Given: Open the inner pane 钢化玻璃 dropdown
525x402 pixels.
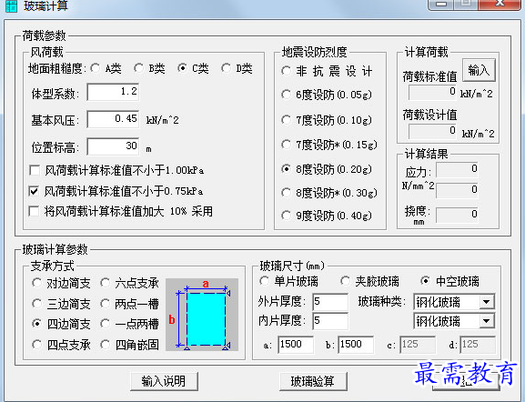Looking at the screenshot, I should tap(487, 322).
